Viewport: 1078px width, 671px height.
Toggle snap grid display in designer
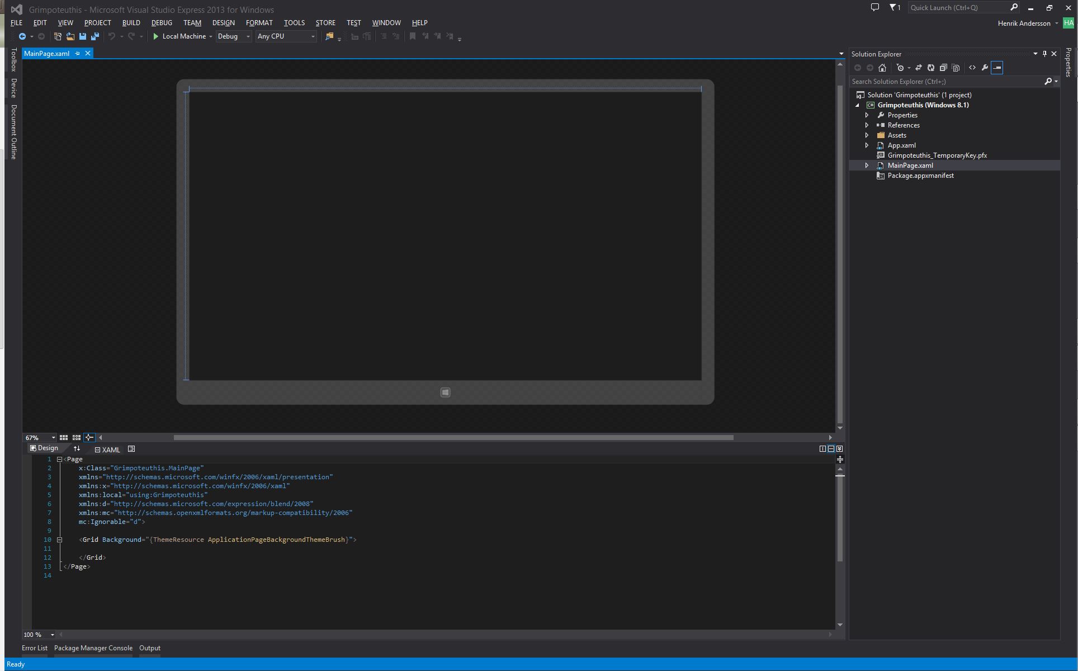[x=64, y=437]
